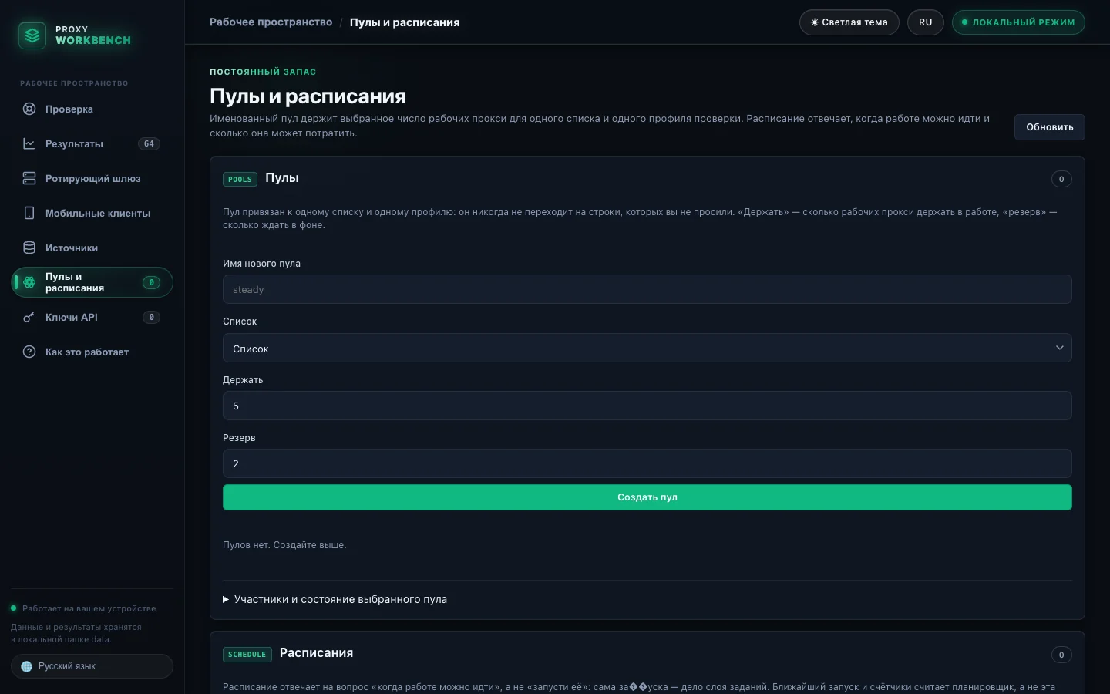Click the Локальный режим status button

click(x=1018, y=22)
